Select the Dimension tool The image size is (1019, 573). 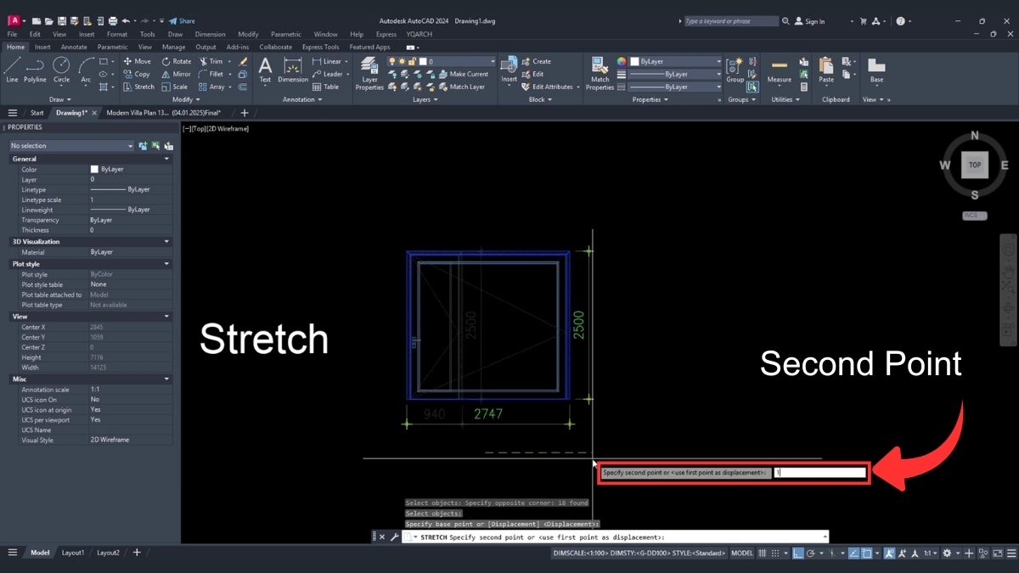coord(293,70)
